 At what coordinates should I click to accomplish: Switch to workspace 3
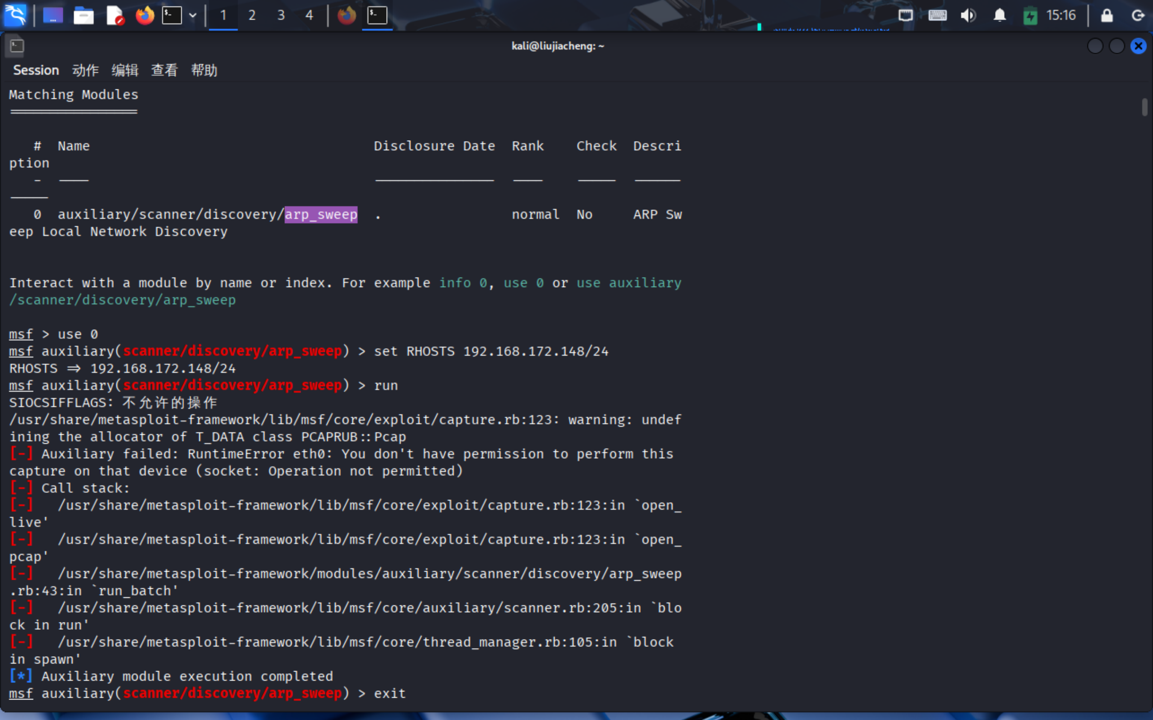click(281, 15)
